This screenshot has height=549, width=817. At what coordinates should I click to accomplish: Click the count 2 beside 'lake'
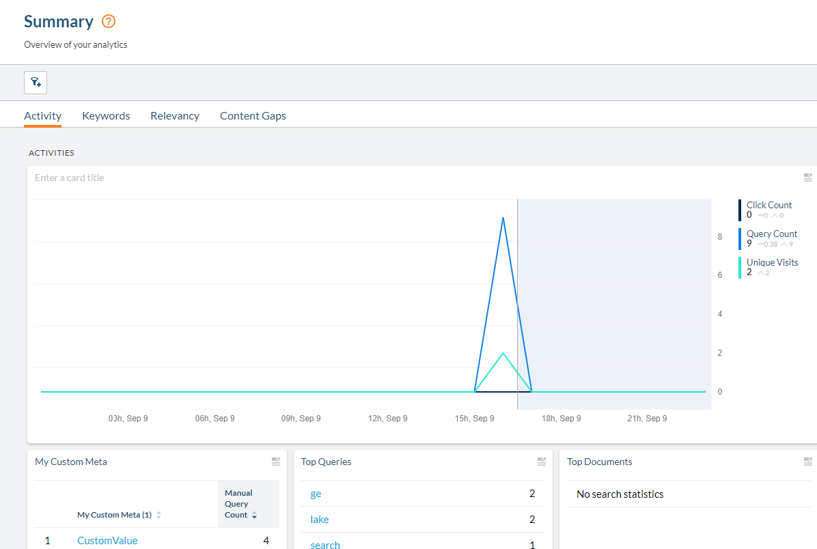(532, 520)
